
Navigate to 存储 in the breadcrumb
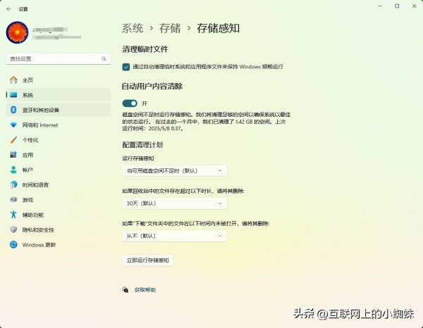pos(170,28)
